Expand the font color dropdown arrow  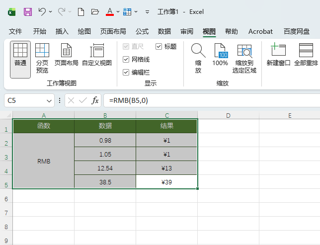pos(118,12)
